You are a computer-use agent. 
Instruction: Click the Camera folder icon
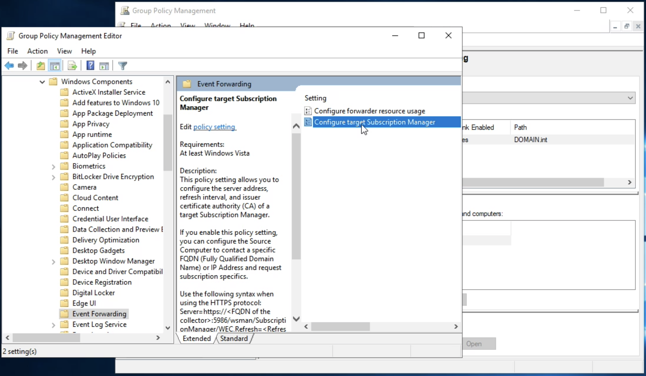64,187
